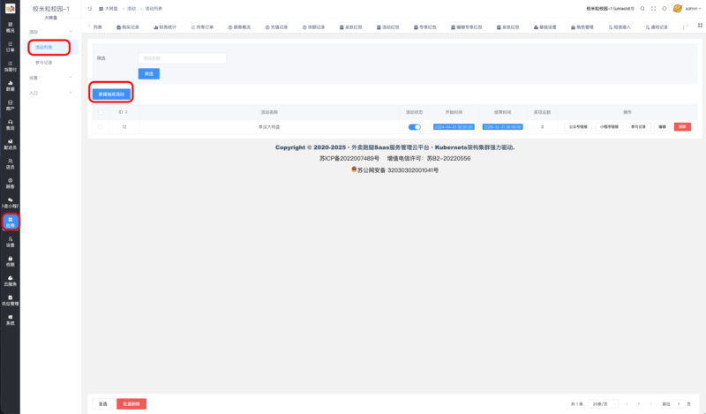Click the sidebar collapse icon beside breadcrumb

click(91, 8)
